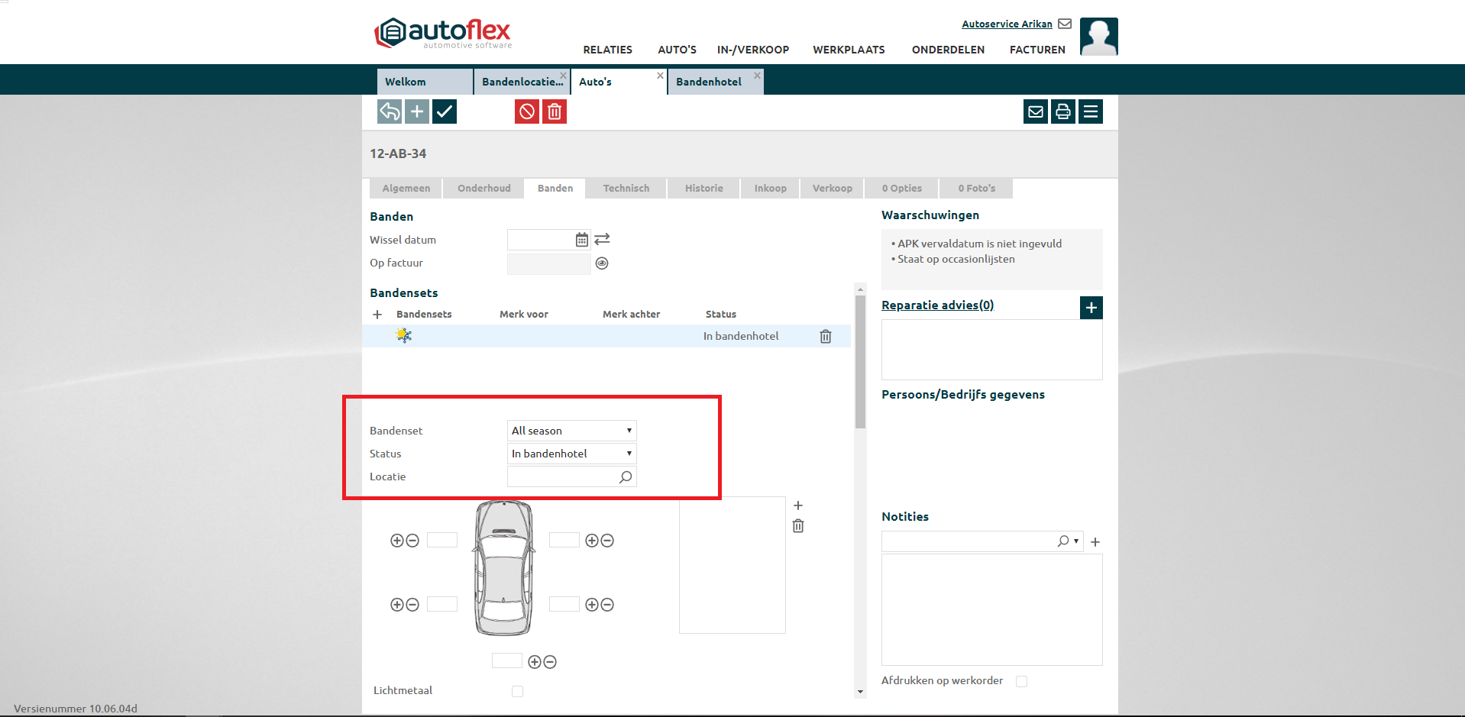Click the Autoservice Arikan link
Image resolution: width=1465 pixels, height=717 pixels.
(1007, 24)
